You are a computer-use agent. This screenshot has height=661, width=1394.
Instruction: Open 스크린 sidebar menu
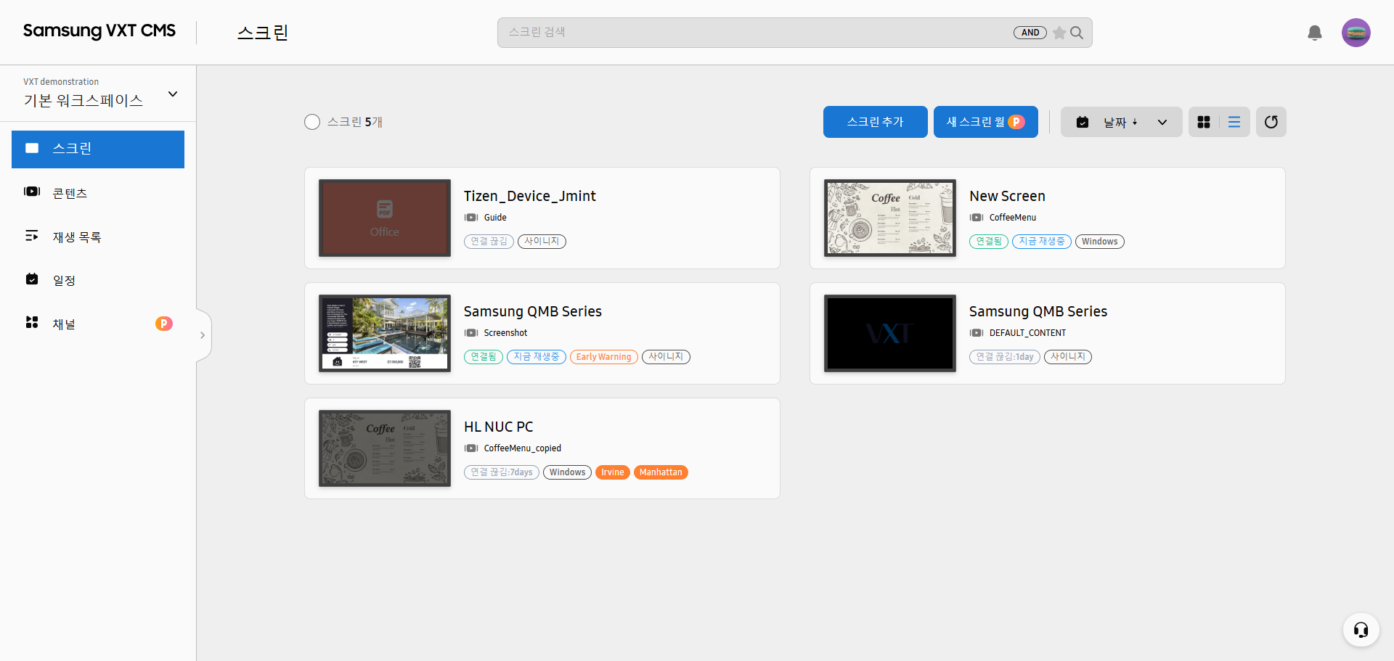point(98,149)
